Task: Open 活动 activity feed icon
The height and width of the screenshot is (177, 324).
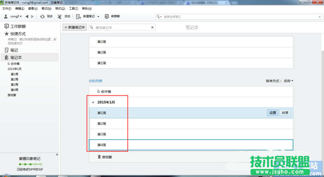Action: click(60, 17)
